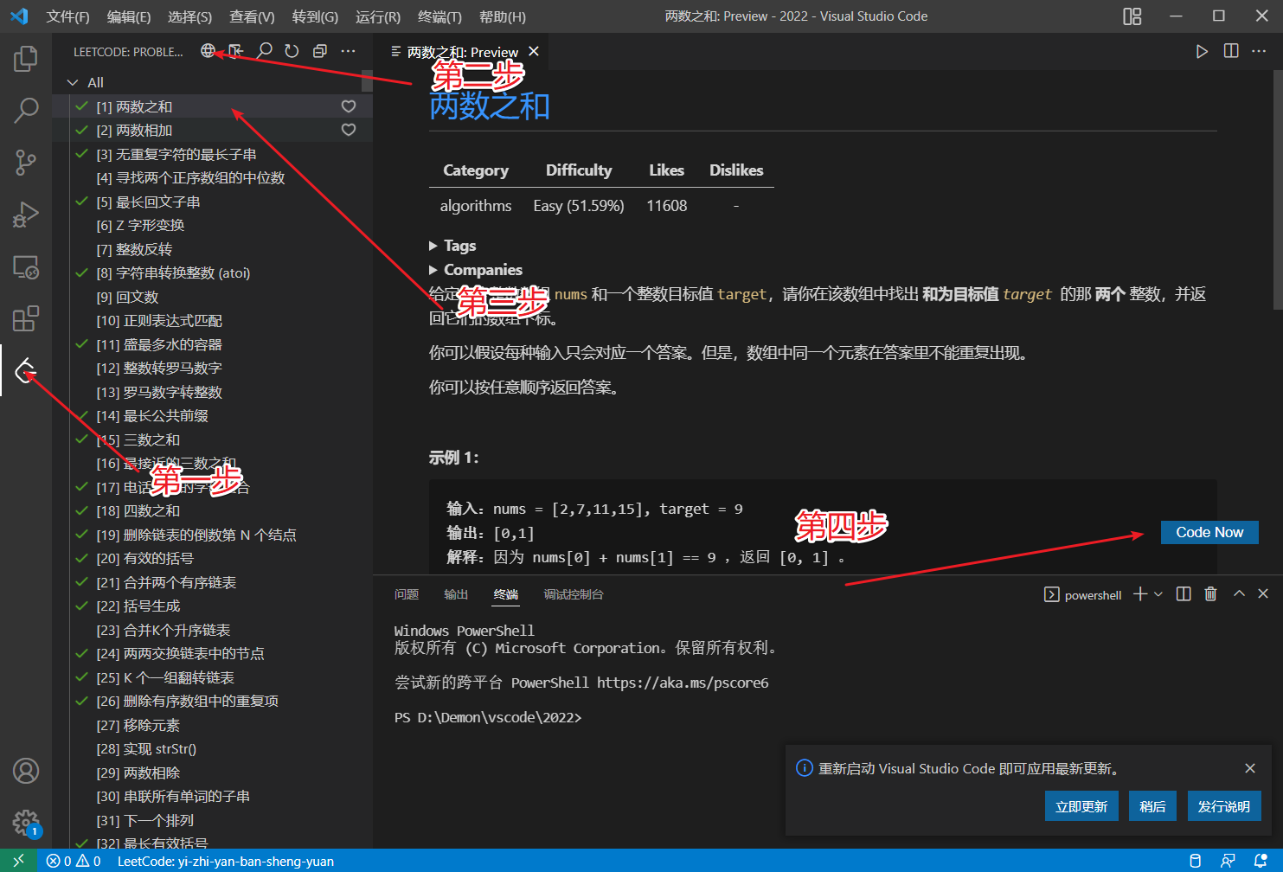1283x872 pixels.
Task: Open the Source Control view
Action: click(26, 163)
